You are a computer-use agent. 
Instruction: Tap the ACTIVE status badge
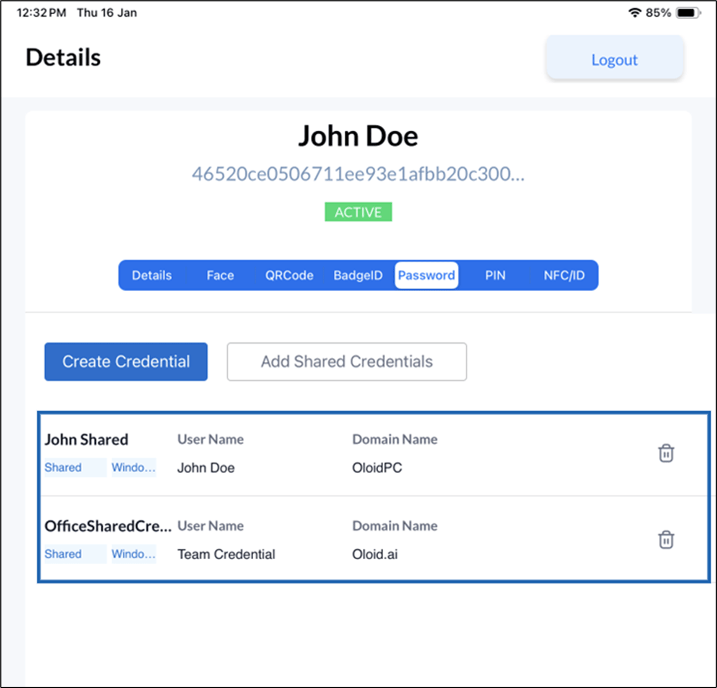(358, 212)
